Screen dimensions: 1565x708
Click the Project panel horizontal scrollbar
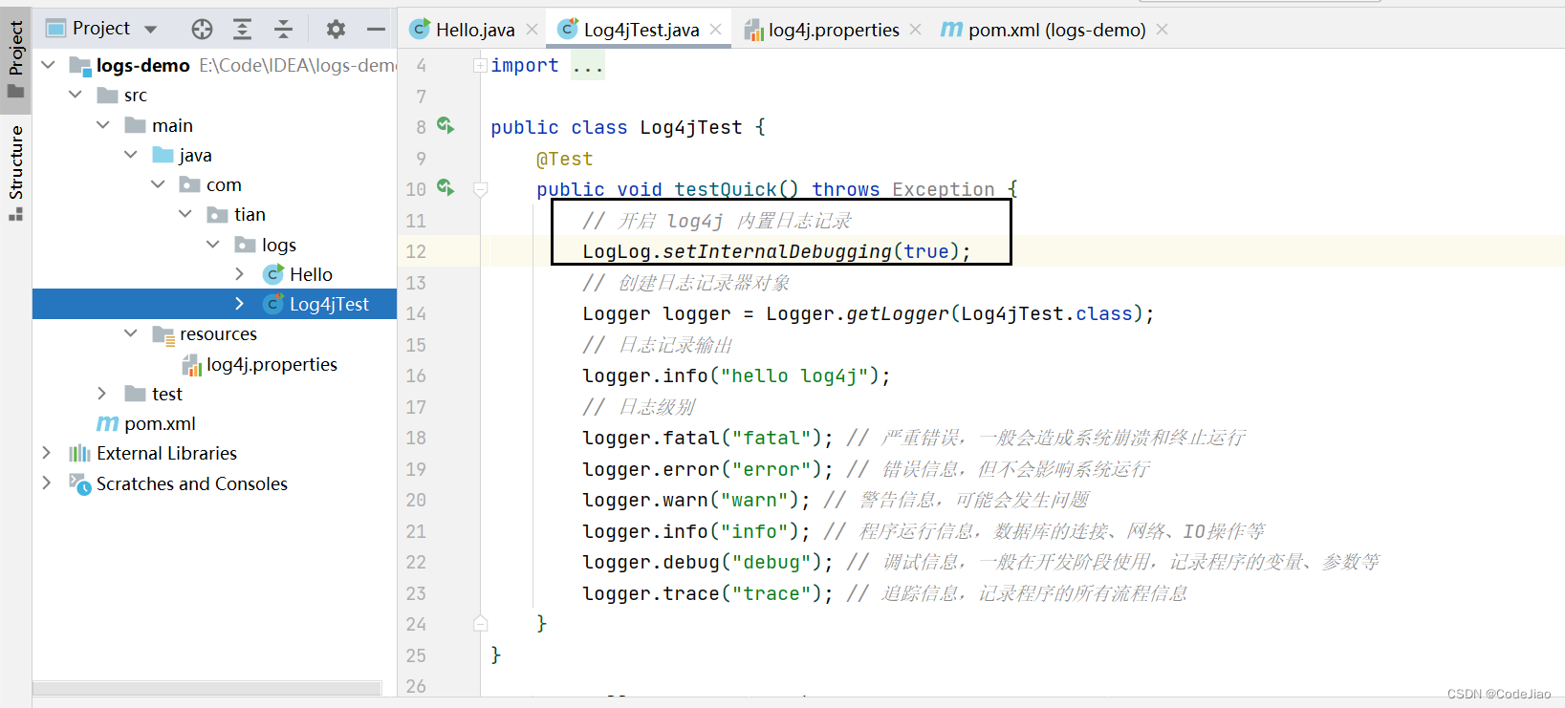[x=207, y=688]
